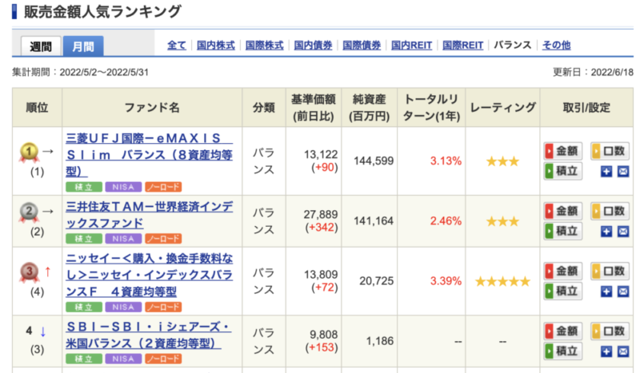Click net assets value 141,164
Image resolution: width=640 pixels, height=373 pixels.
(x=374, y=221)
